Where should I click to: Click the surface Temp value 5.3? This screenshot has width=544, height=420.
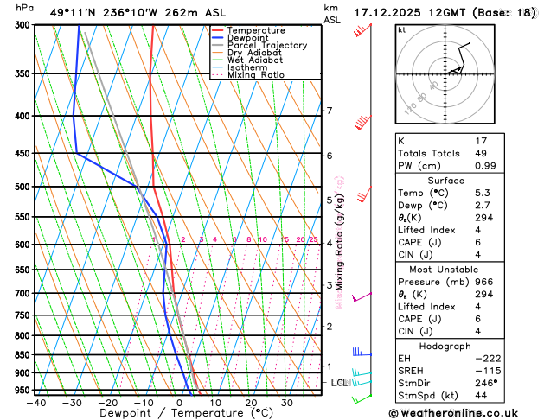click(x=483, y=193)
